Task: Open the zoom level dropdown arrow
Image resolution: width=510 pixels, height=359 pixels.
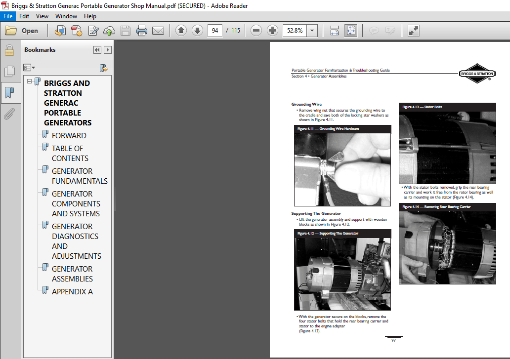Action: point(312,31)
